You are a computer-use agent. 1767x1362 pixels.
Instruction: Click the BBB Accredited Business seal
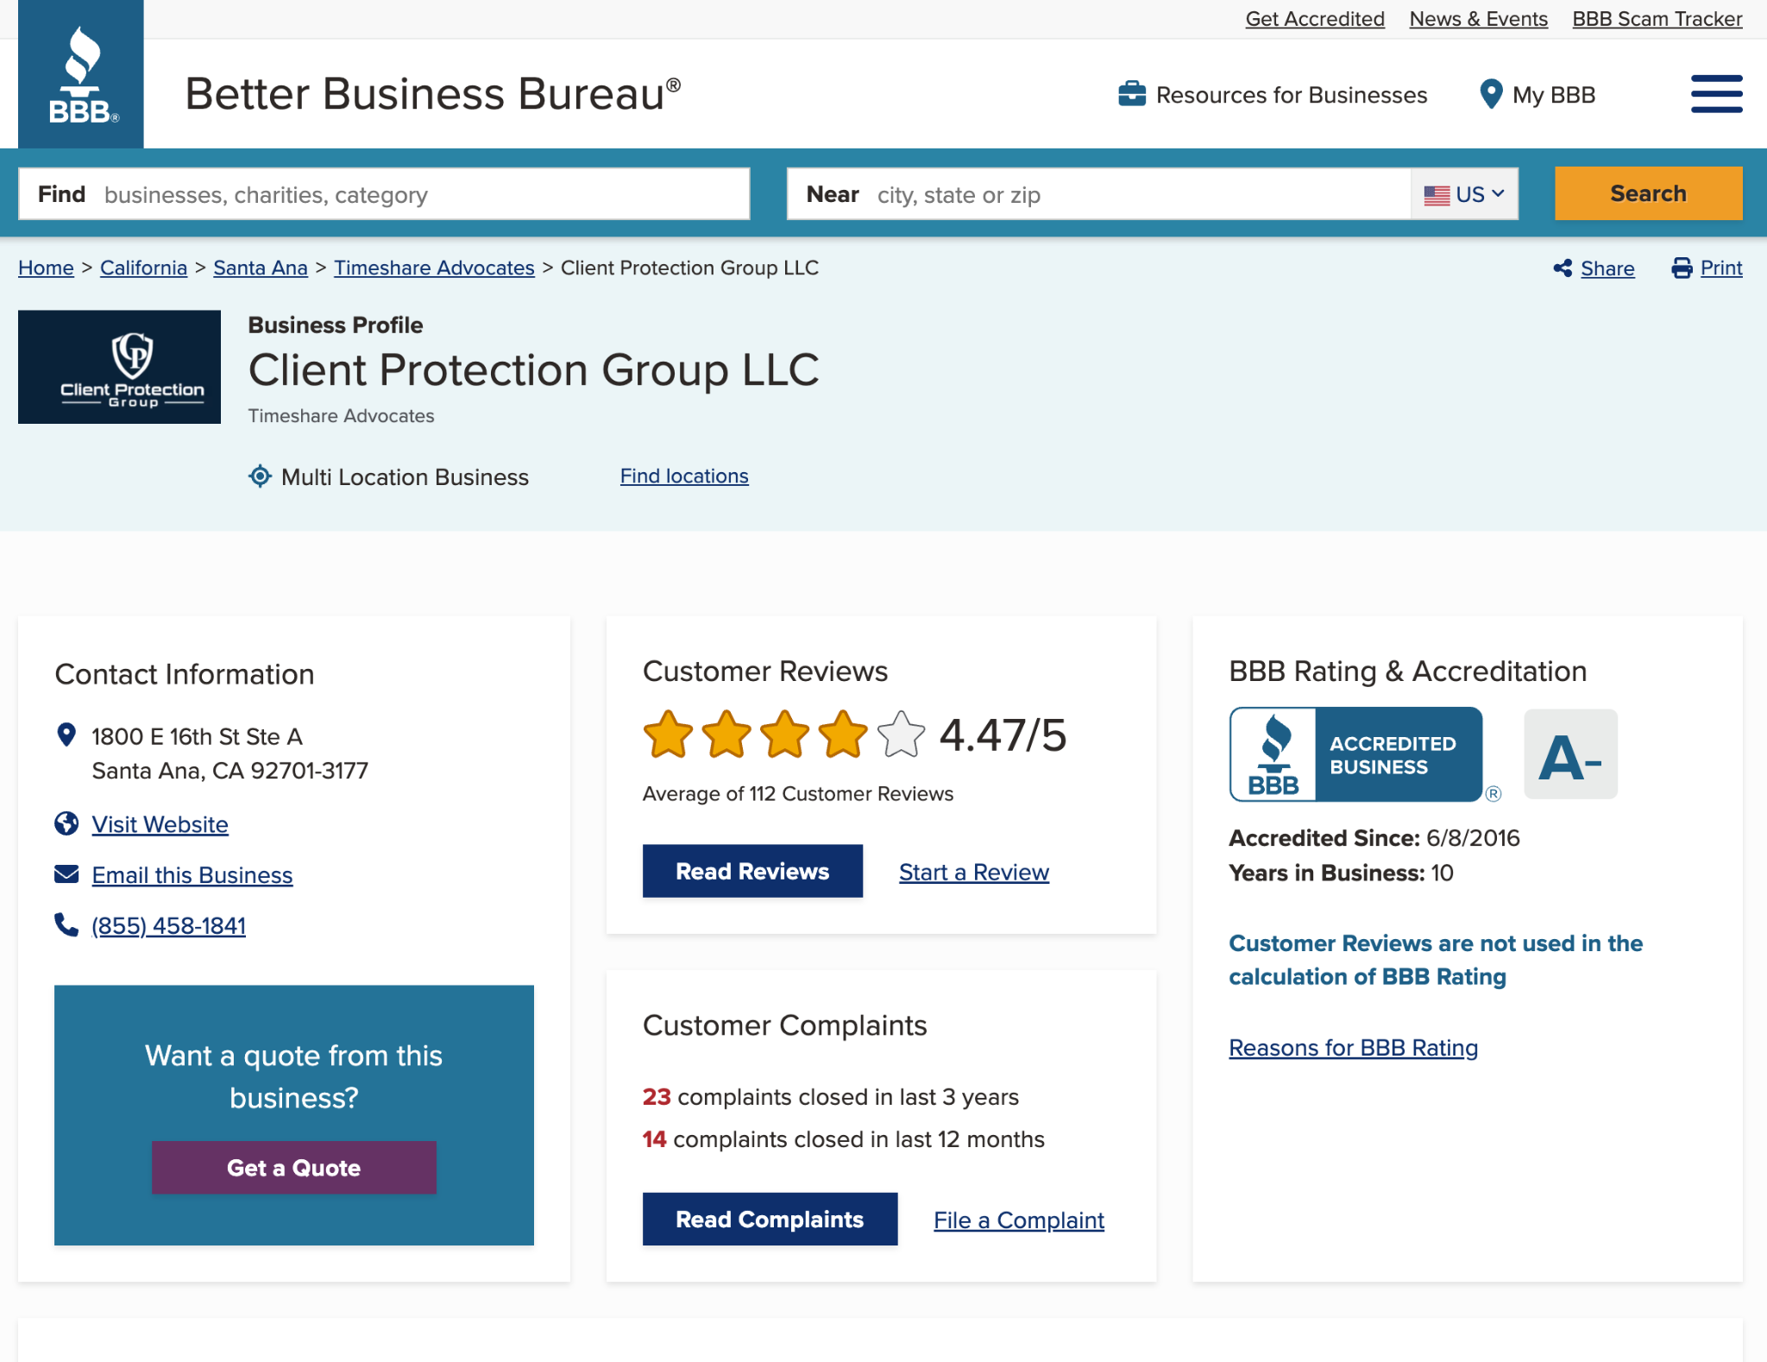[1356, 754]
